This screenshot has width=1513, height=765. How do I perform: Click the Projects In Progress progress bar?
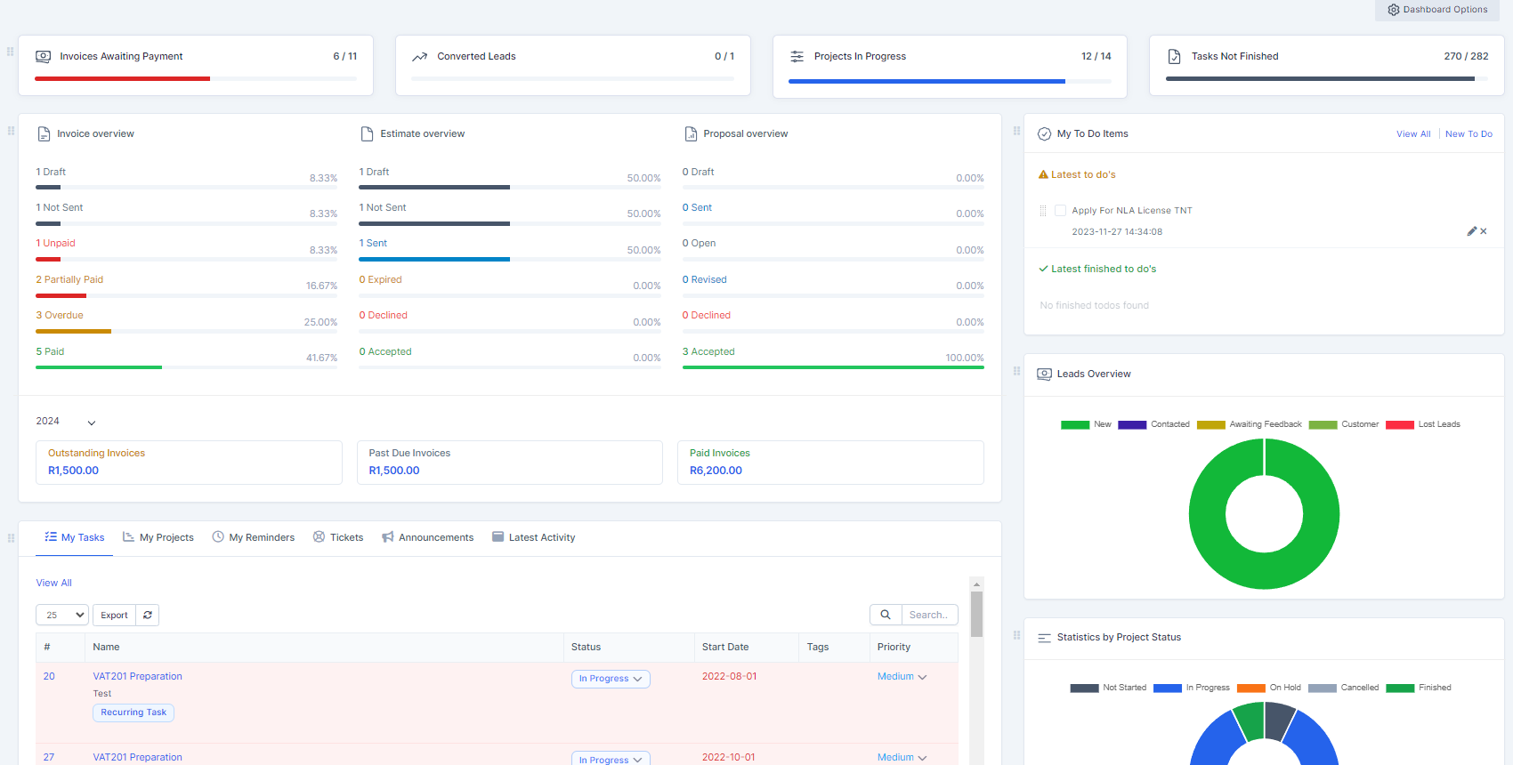[x=950, y=81]
